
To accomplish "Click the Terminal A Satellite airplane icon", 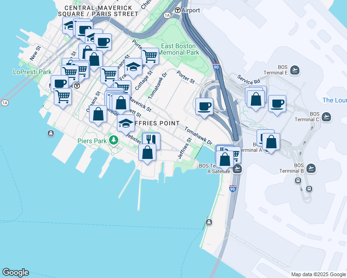I will [237, 169].
